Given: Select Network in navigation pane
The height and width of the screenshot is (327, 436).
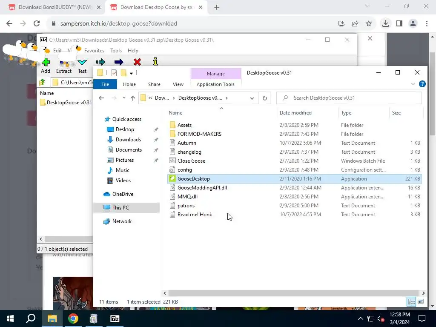Looking at the screenshot, I should tap(122, 221).
